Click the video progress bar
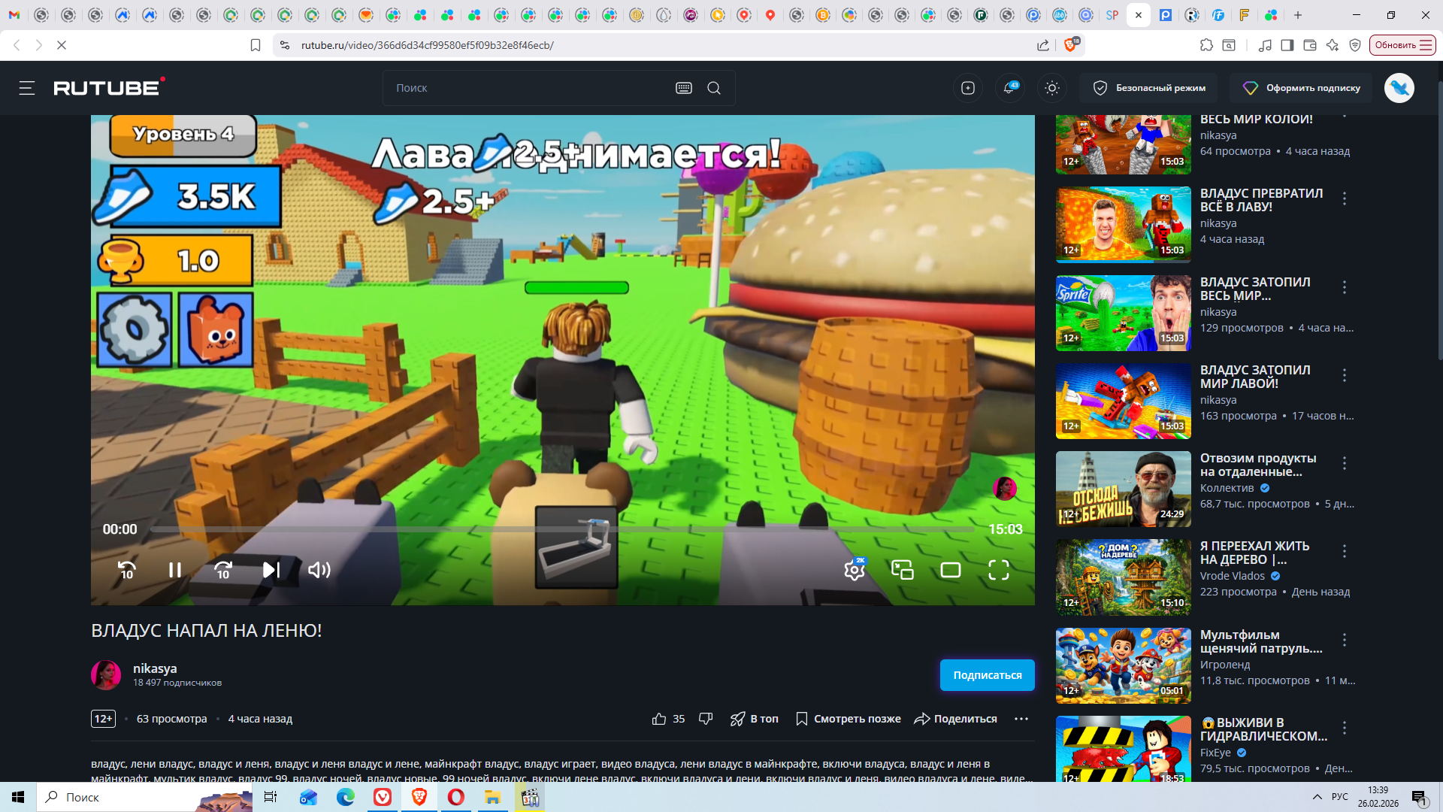Image resolution: width=1443 pixels, height=812 pixels. [562, 529]
